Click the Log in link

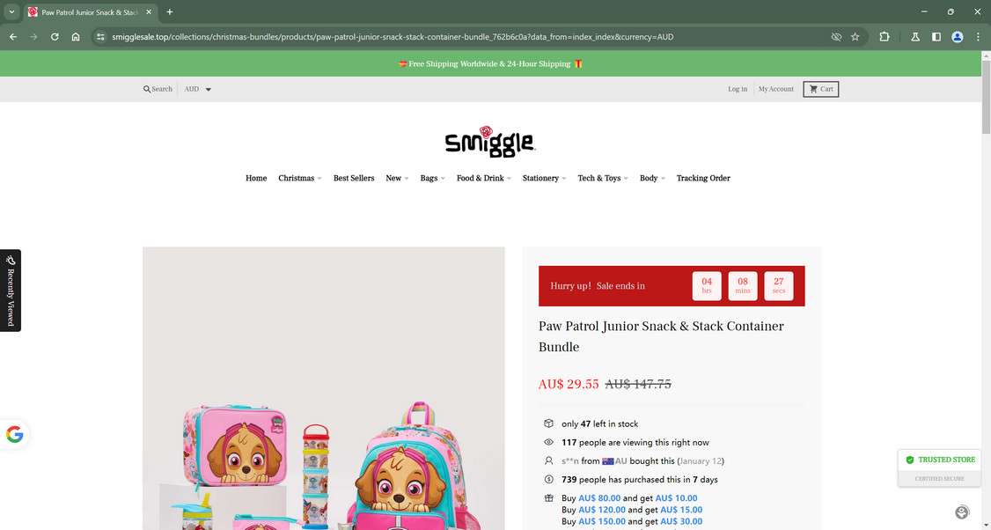click(737, 89)
